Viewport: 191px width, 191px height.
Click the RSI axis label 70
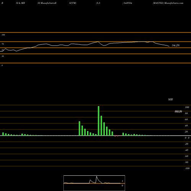point(3,44)
